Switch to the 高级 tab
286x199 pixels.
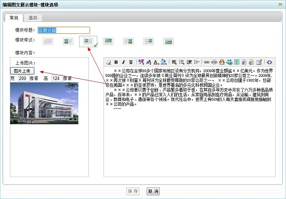(33, 18)
